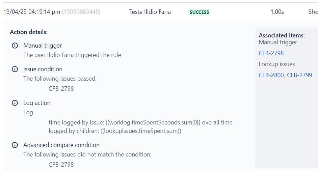The height and width of the screenshot is (171, 318).
Task: Click the info icon beside Issue condition
Action: (15, 69)
